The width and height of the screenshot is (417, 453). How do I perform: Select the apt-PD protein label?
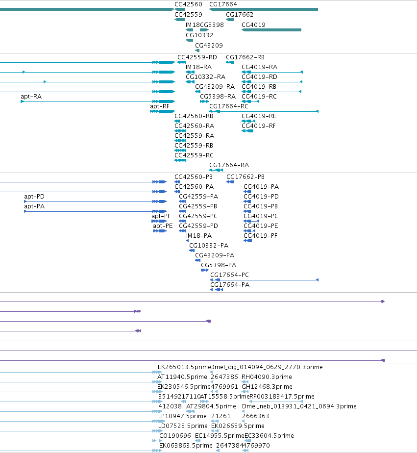(34, 197)
